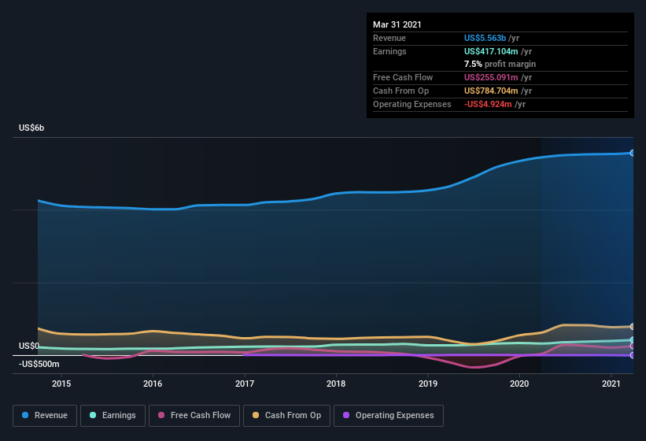Viewport: 646px width, 441px height.
Task: Click the Earnings label in tooltip
Action: click(x=389, y=51)
